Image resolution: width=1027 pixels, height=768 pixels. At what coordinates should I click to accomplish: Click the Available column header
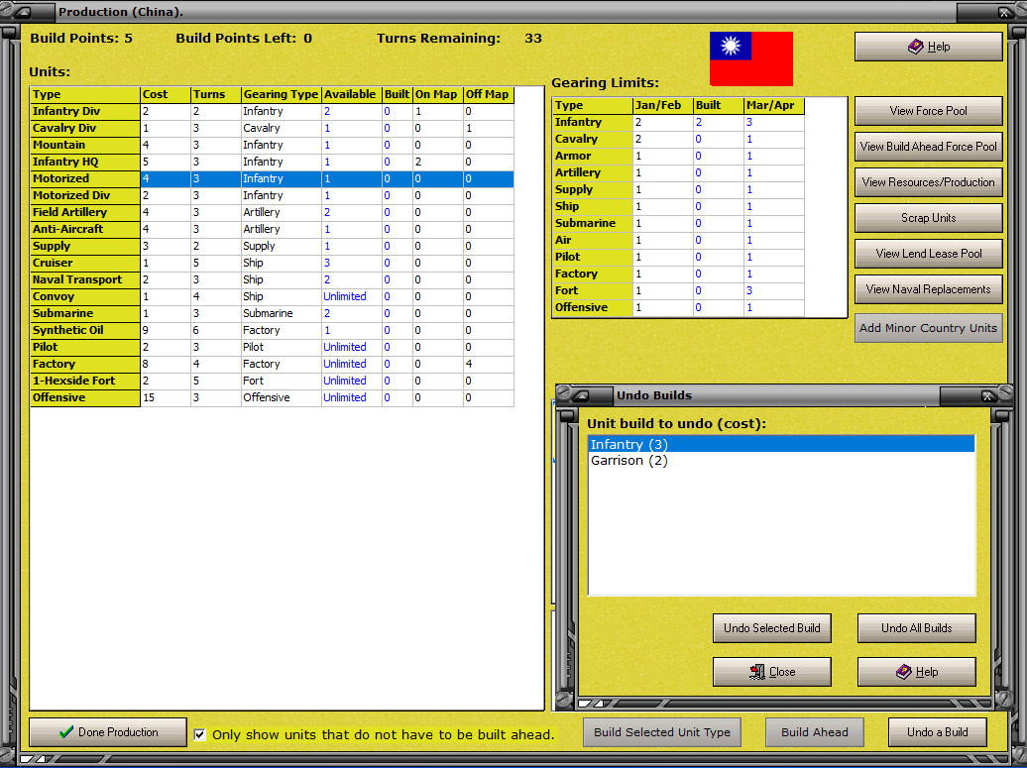click(351, 94)
